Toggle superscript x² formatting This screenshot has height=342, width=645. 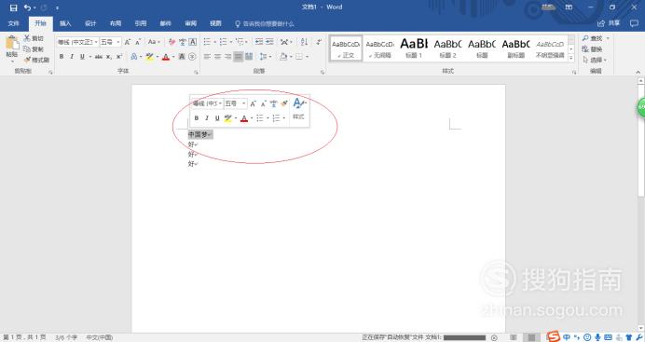coord(119,57)
